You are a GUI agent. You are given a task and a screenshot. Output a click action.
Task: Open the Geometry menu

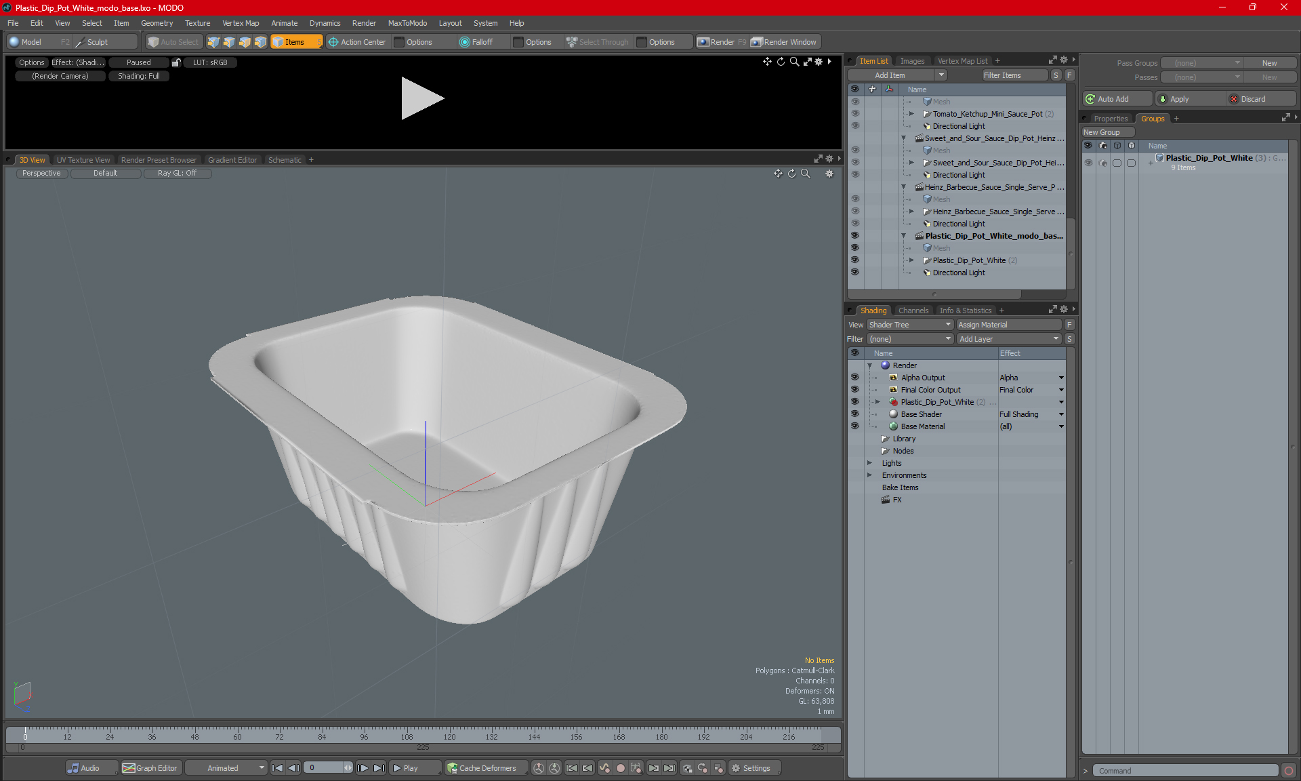point(157,23)
